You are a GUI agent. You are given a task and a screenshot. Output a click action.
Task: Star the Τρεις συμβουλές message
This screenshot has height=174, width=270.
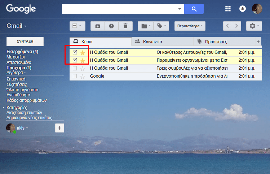[x=83, y=69]
